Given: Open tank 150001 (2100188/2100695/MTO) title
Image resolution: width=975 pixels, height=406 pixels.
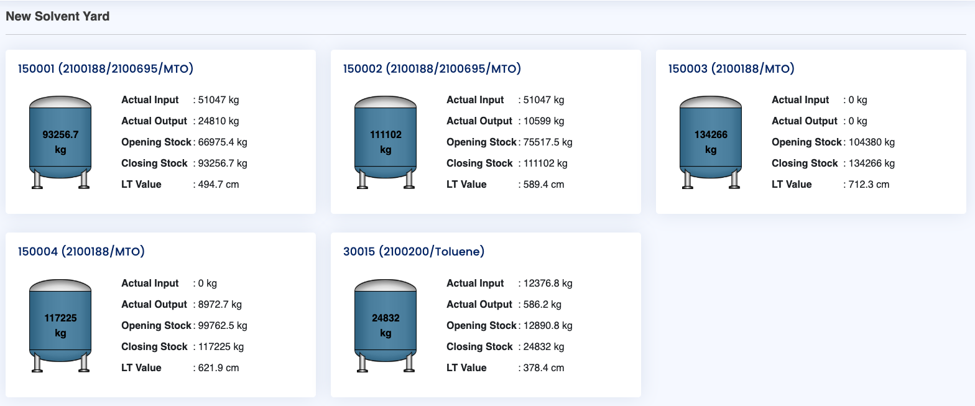Looking at the screenshot, I should pos(106,68).
